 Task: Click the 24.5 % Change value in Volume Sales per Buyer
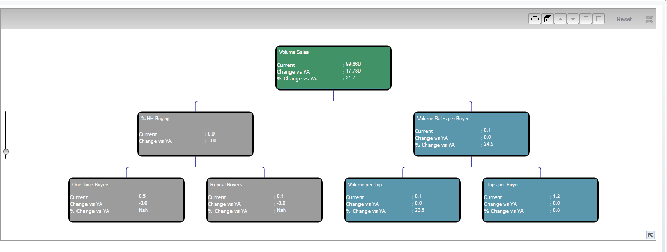[x=489, y=144]
